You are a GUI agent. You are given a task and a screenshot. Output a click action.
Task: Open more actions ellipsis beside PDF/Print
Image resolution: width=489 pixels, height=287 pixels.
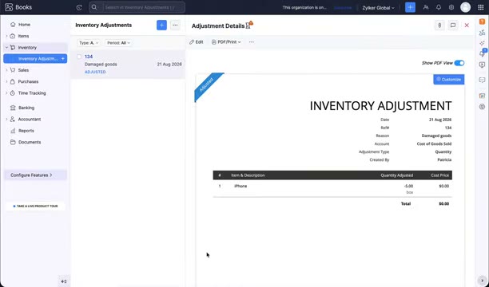point(252,42)
